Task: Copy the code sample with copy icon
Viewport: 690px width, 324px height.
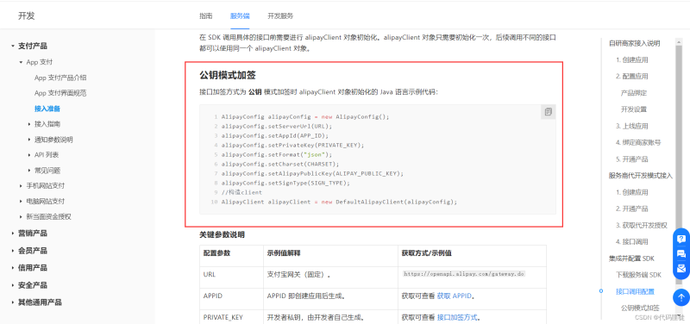Action: [548, 112]
